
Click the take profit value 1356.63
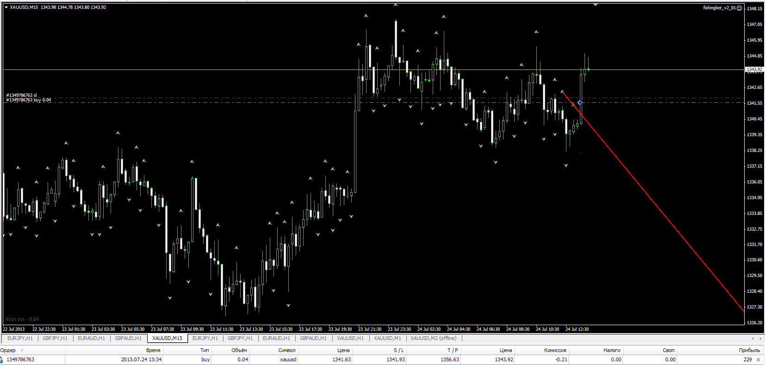pos(450,359)
